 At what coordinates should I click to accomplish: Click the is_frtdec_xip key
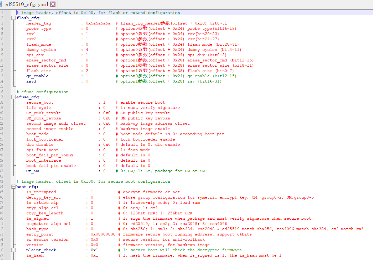[x=42, y=203]
